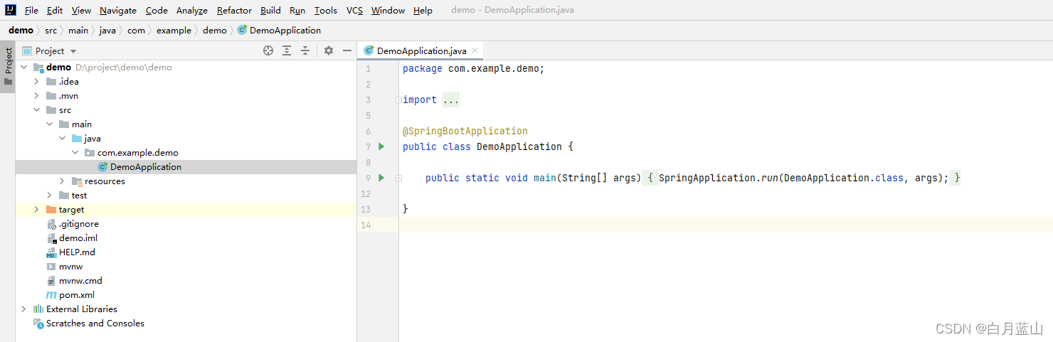This screenshot has height=342, width=1053.
Task: Collapse the demo root node
Action: pos(23,68)
